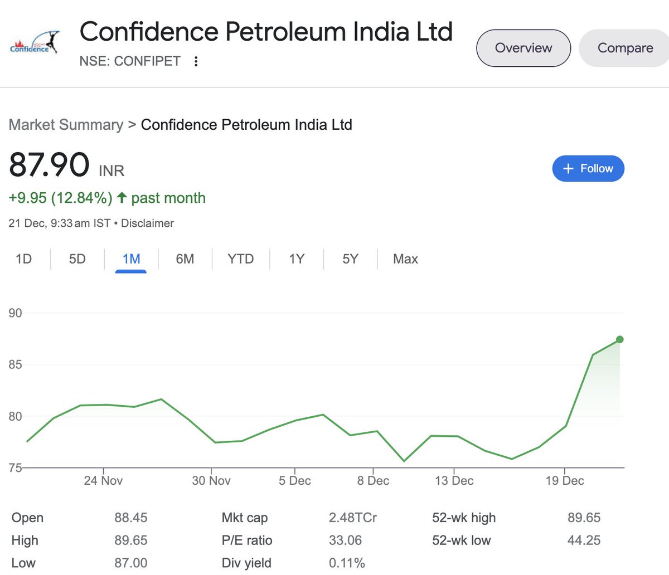Open the three-dot menu beside NSE: CONFIPET

[x=196, y=61]
